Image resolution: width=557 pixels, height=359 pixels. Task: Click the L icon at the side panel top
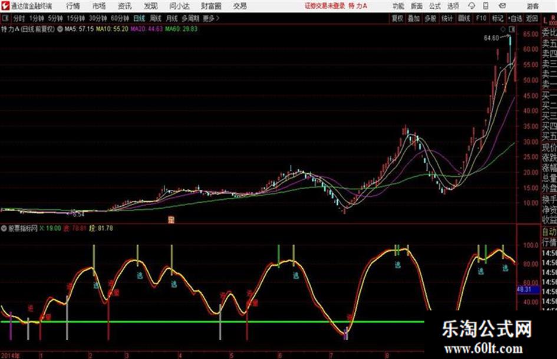point(545,21)
